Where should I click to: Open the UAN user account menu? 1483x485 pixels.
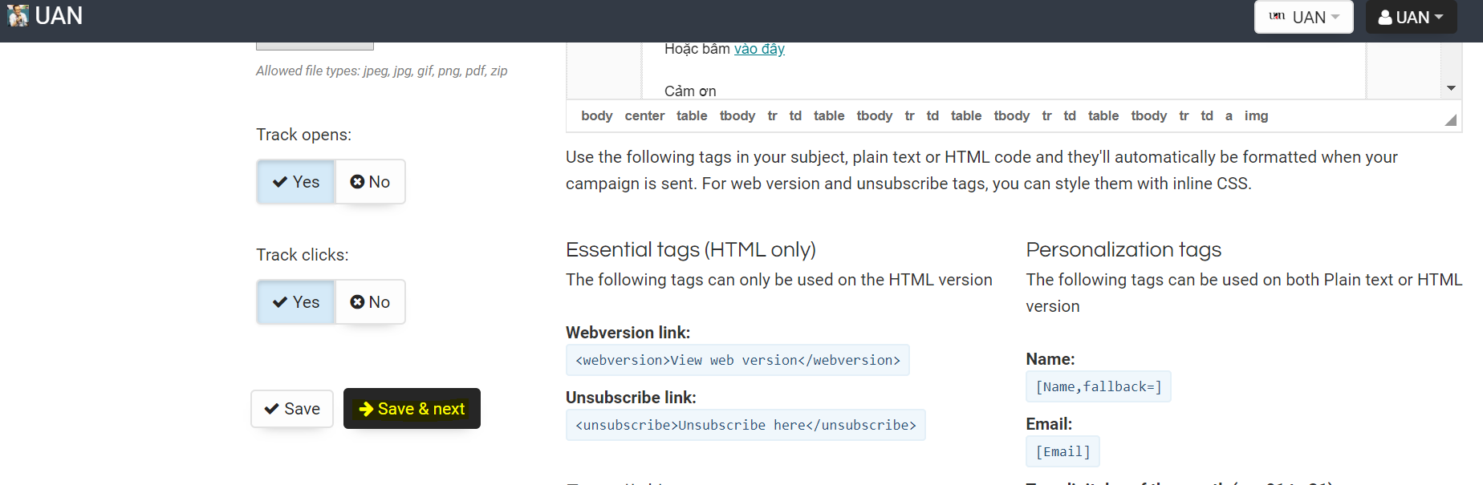pos(1411,17)
